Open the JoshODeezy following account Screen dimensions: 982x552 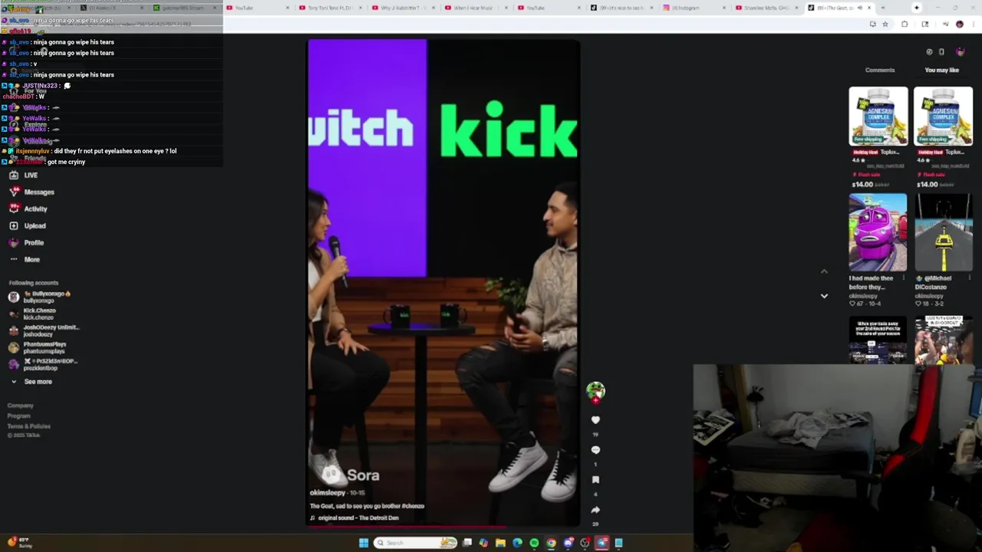click(44, 330)
